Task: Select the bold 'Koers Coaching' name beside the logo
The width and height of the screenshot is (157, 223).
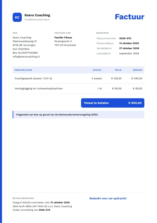Action: [x=37, y=15]
